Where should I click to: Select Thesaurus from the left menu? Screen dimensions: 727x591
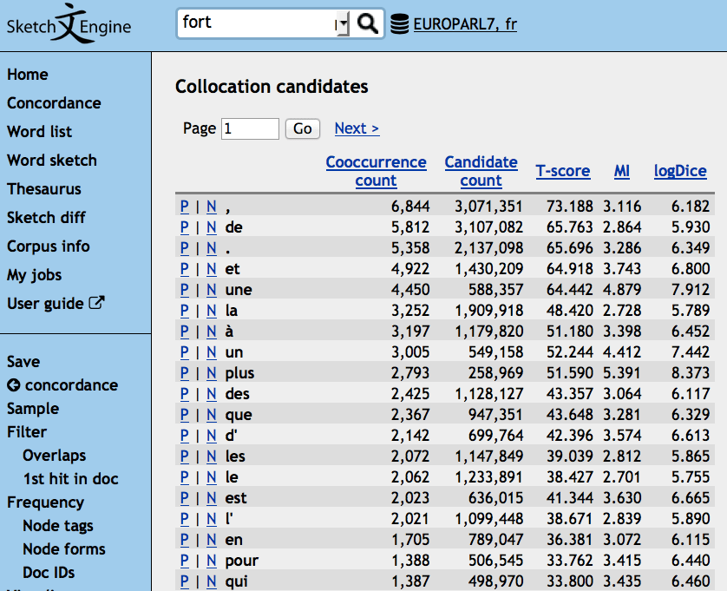pos(44,189)
